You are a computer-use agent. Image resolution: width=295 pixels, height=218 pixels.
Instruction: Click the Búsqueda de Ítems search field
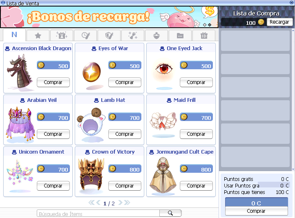point(98,214)
